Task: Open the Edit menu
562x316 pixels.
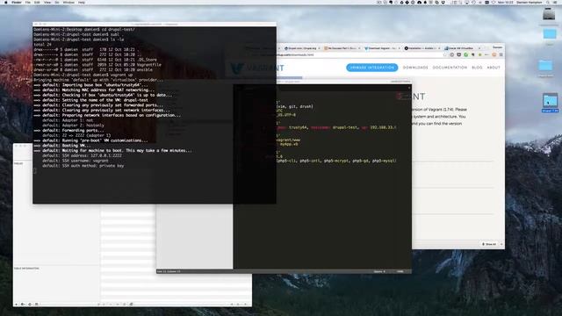Action: (37, 2)
